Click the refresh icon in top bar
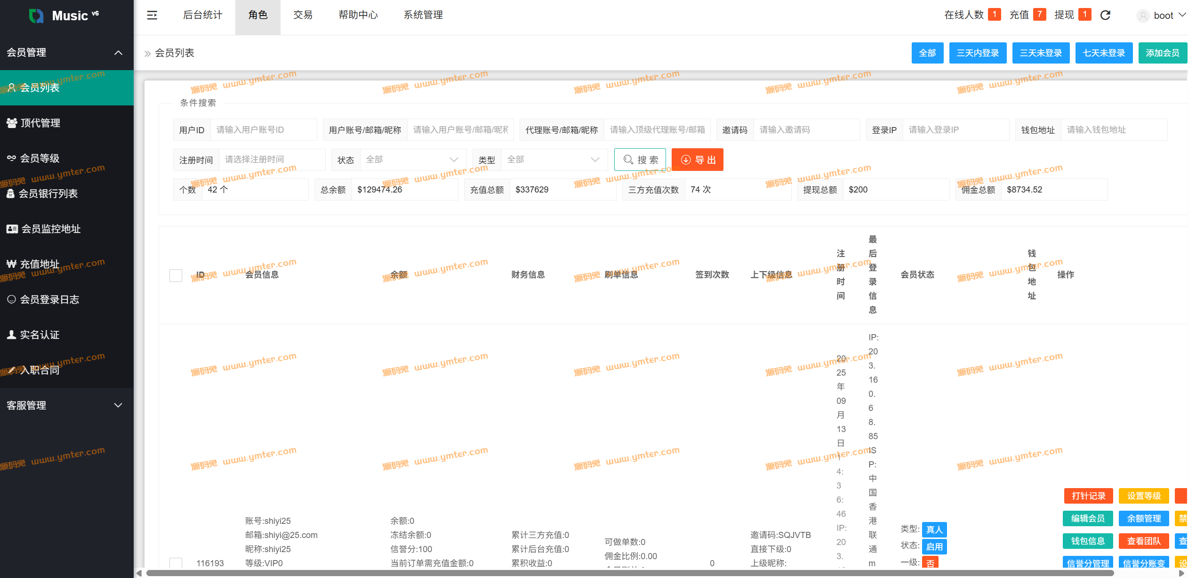 (1105, 16)
